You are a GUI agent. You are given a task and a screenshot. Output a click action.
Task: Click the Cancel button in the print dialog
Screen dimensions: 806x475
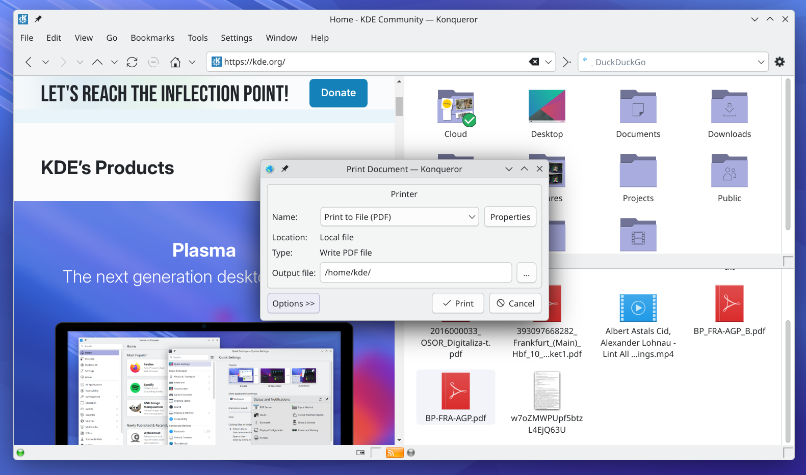pyautogui.click(x=515, y=303)
